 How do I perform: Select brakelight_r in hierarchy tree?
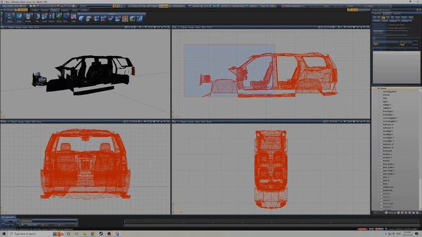tap(388, 111)
